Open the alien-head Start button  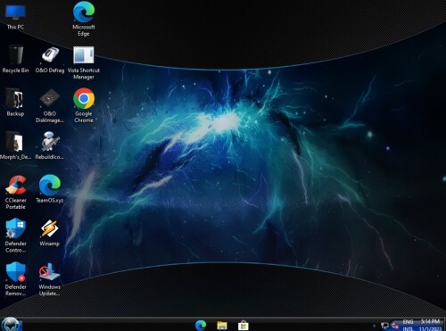click(x=11, y=324)
